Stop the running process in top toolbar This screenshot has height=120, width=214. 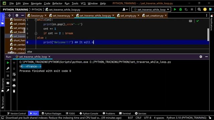pos(192,9)
